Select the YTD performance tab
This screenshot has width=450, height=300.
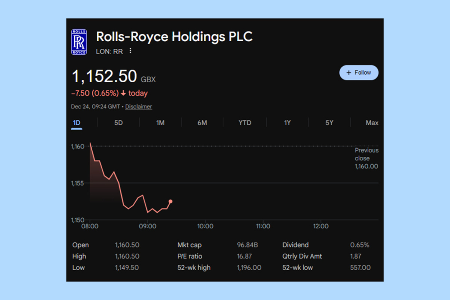tap(244, 123)
